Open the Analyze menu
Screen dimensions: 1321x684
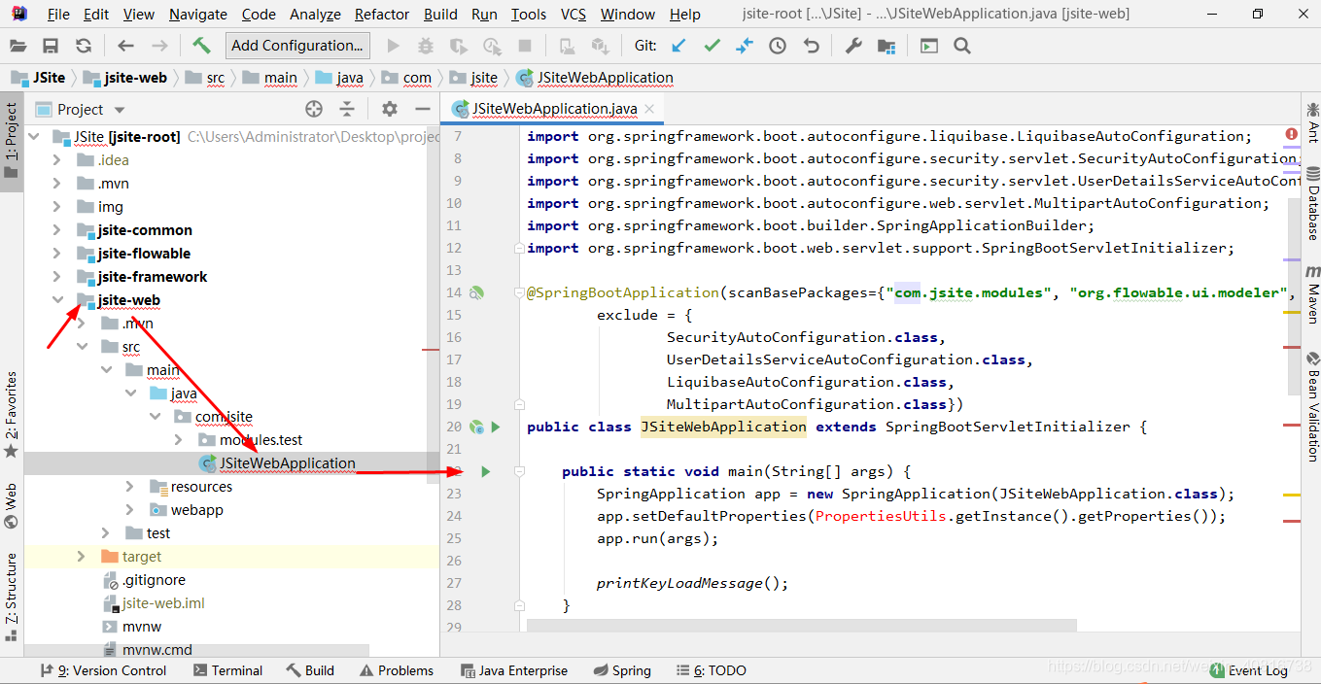(x=315, y=15)
